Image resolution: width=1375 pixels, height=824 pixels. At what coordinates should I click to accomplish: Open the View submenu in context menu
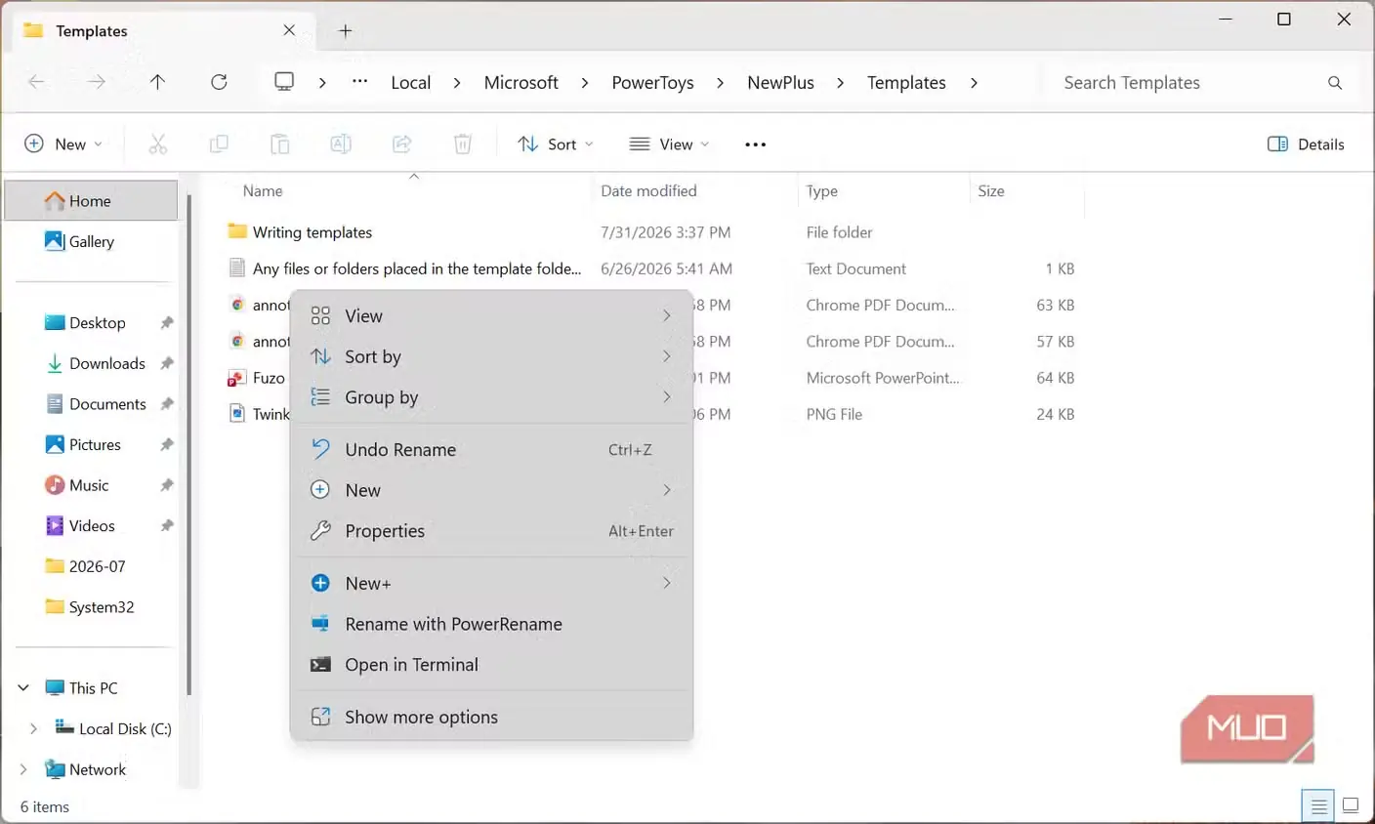(492, 316)
